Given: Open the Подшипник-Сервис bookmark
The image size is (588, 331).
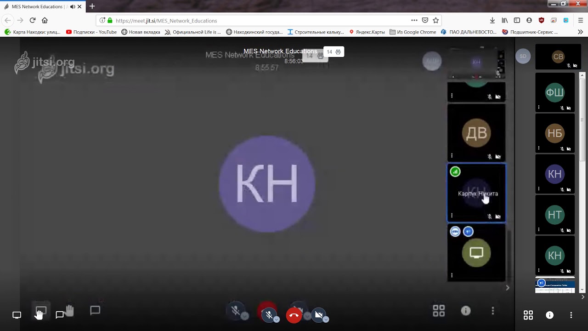Looking at the screenshot, I should tap(530, 32).
